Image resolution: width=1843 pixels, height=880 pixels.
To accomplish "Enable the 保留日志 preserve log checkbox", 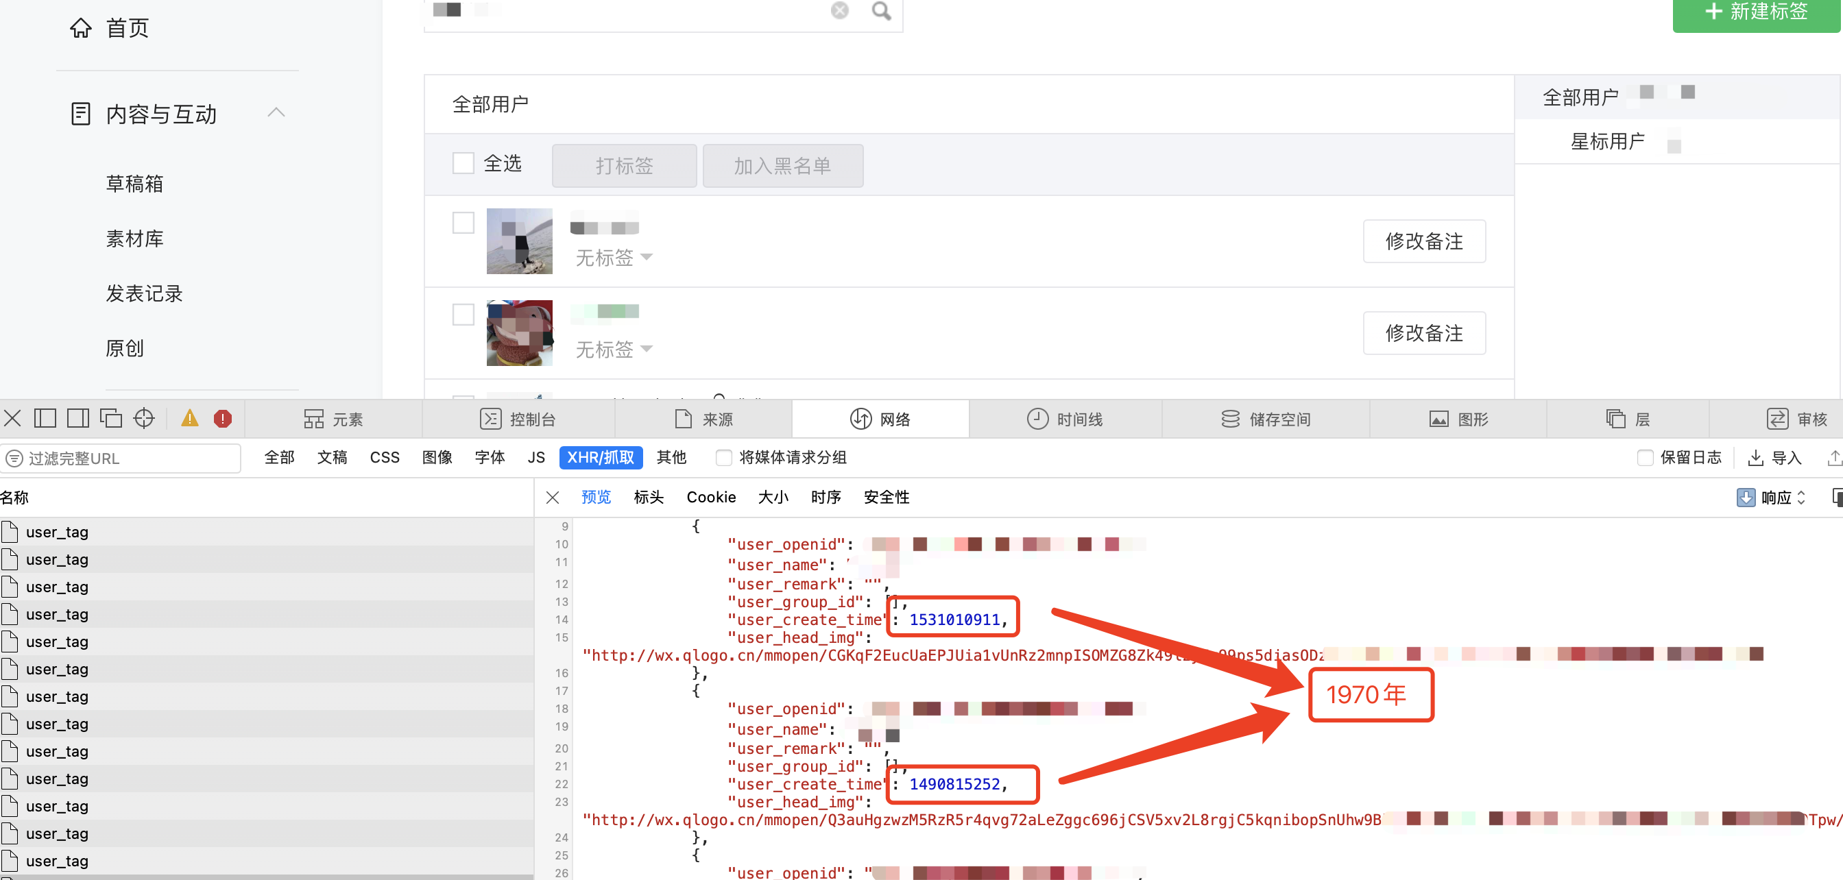I will (x=1645, y=458).
